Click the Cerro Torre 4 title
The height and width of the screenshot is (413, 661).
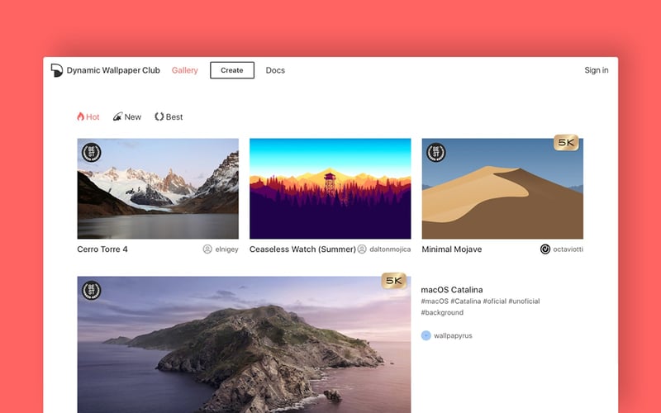pyautogui.click(x=102, y=249)
